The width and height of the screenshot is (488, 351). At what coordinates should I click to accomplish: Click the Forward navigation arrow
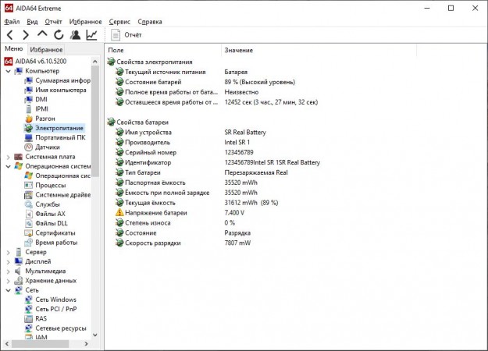click(x=26, y=35)
